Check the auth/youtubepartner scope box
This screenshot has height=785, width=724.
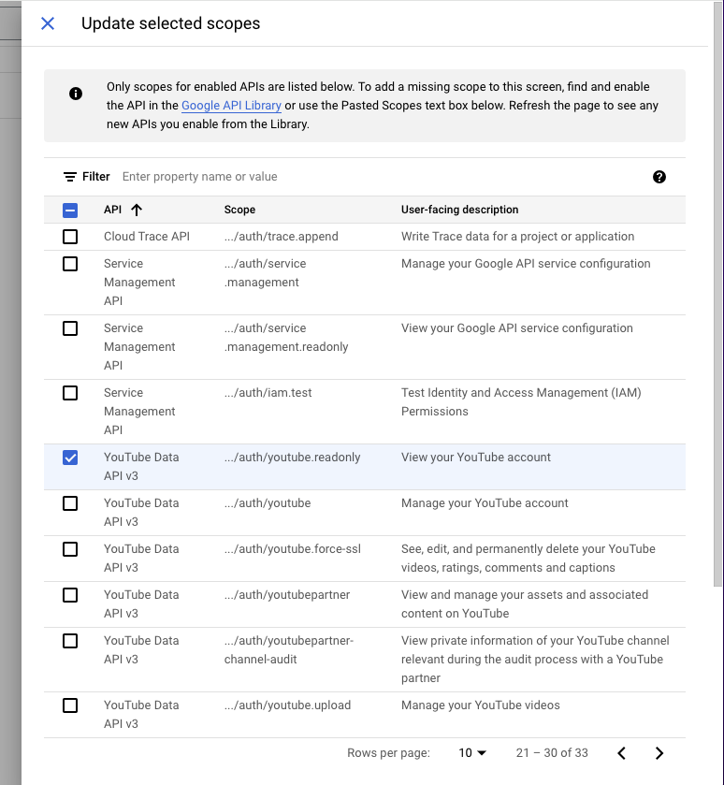[x=70, y=595]
